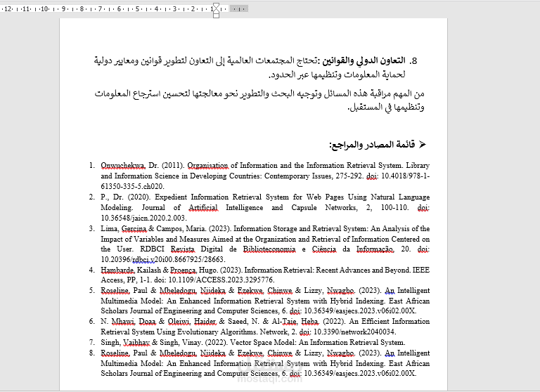Click the Arabic line starting من المهم مراقبة
The height and width of the screenshot is (392, 540).
(x=259, y=93)
